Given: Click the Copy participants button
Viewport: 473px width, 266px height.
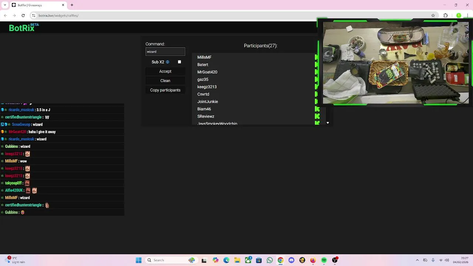Looking at the screenshot, I should pyautogui.click(x=165, y=90).
